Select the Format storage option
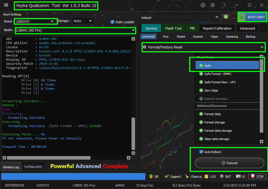 (x=227, y=122)
